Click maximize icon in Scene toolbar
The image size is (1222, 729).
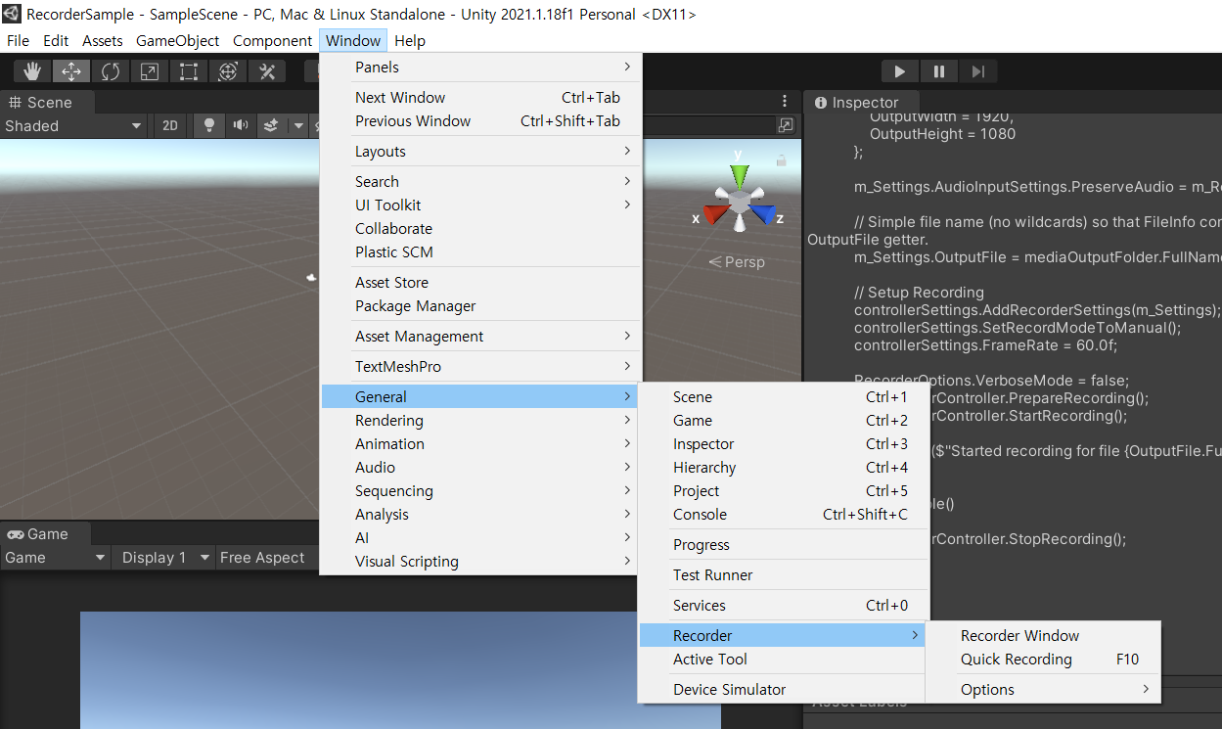click(x=786, y=125)
